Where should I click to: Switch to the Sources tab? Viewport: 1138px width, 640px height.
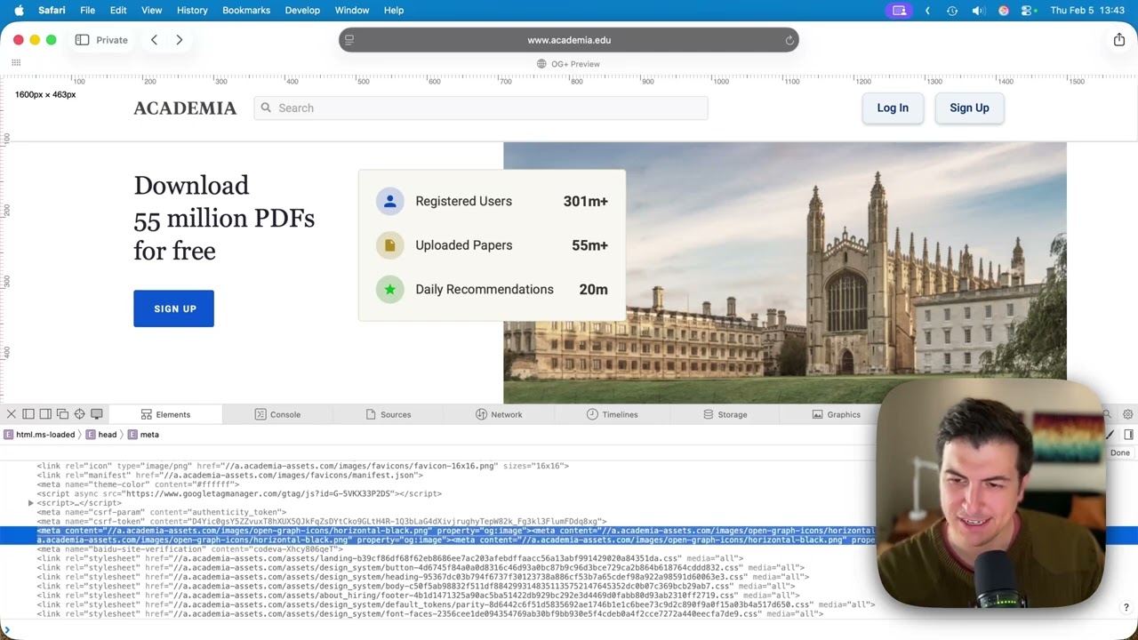(388, 414)
